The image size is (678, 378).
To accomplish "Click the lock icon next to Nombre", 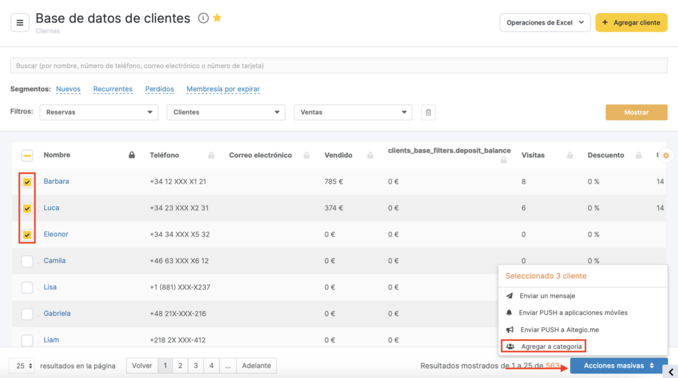I will pyautogui.click(x=132, y=155).
